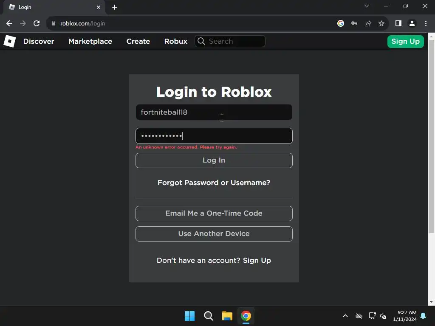
Task: Close the Login tab
Action: (99, 7)
